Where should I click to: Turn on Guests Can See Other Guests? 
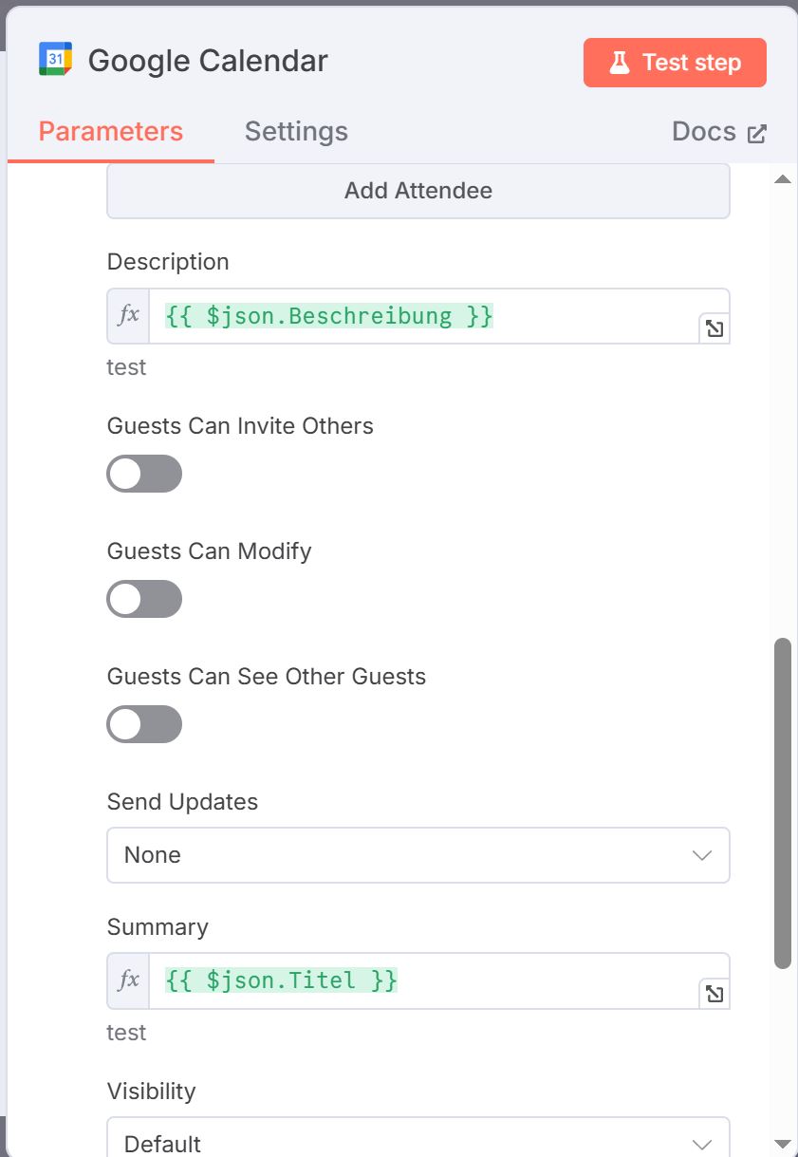(x=144, y=724)
